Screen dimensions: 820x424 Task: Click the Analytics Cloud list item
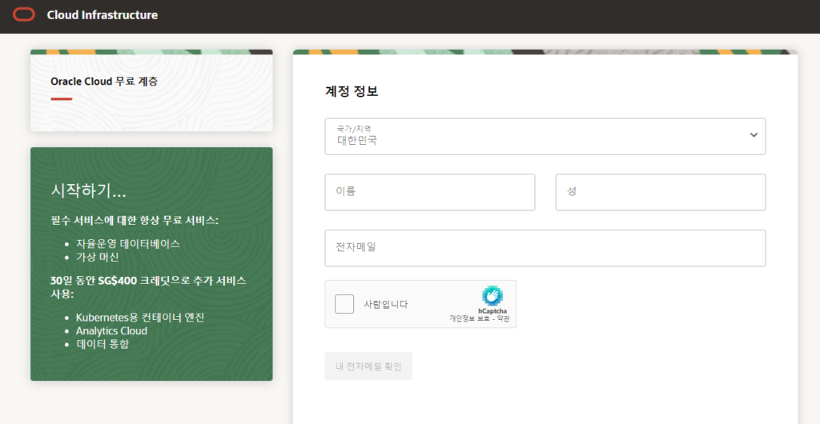click(111, 331)
